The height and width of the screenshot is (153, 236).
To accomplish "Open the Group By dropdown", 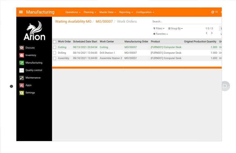I will (x=175, y=28).
